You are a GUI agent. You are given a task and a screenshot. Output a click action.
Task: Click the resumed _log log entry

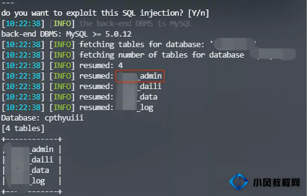(78, 108)
